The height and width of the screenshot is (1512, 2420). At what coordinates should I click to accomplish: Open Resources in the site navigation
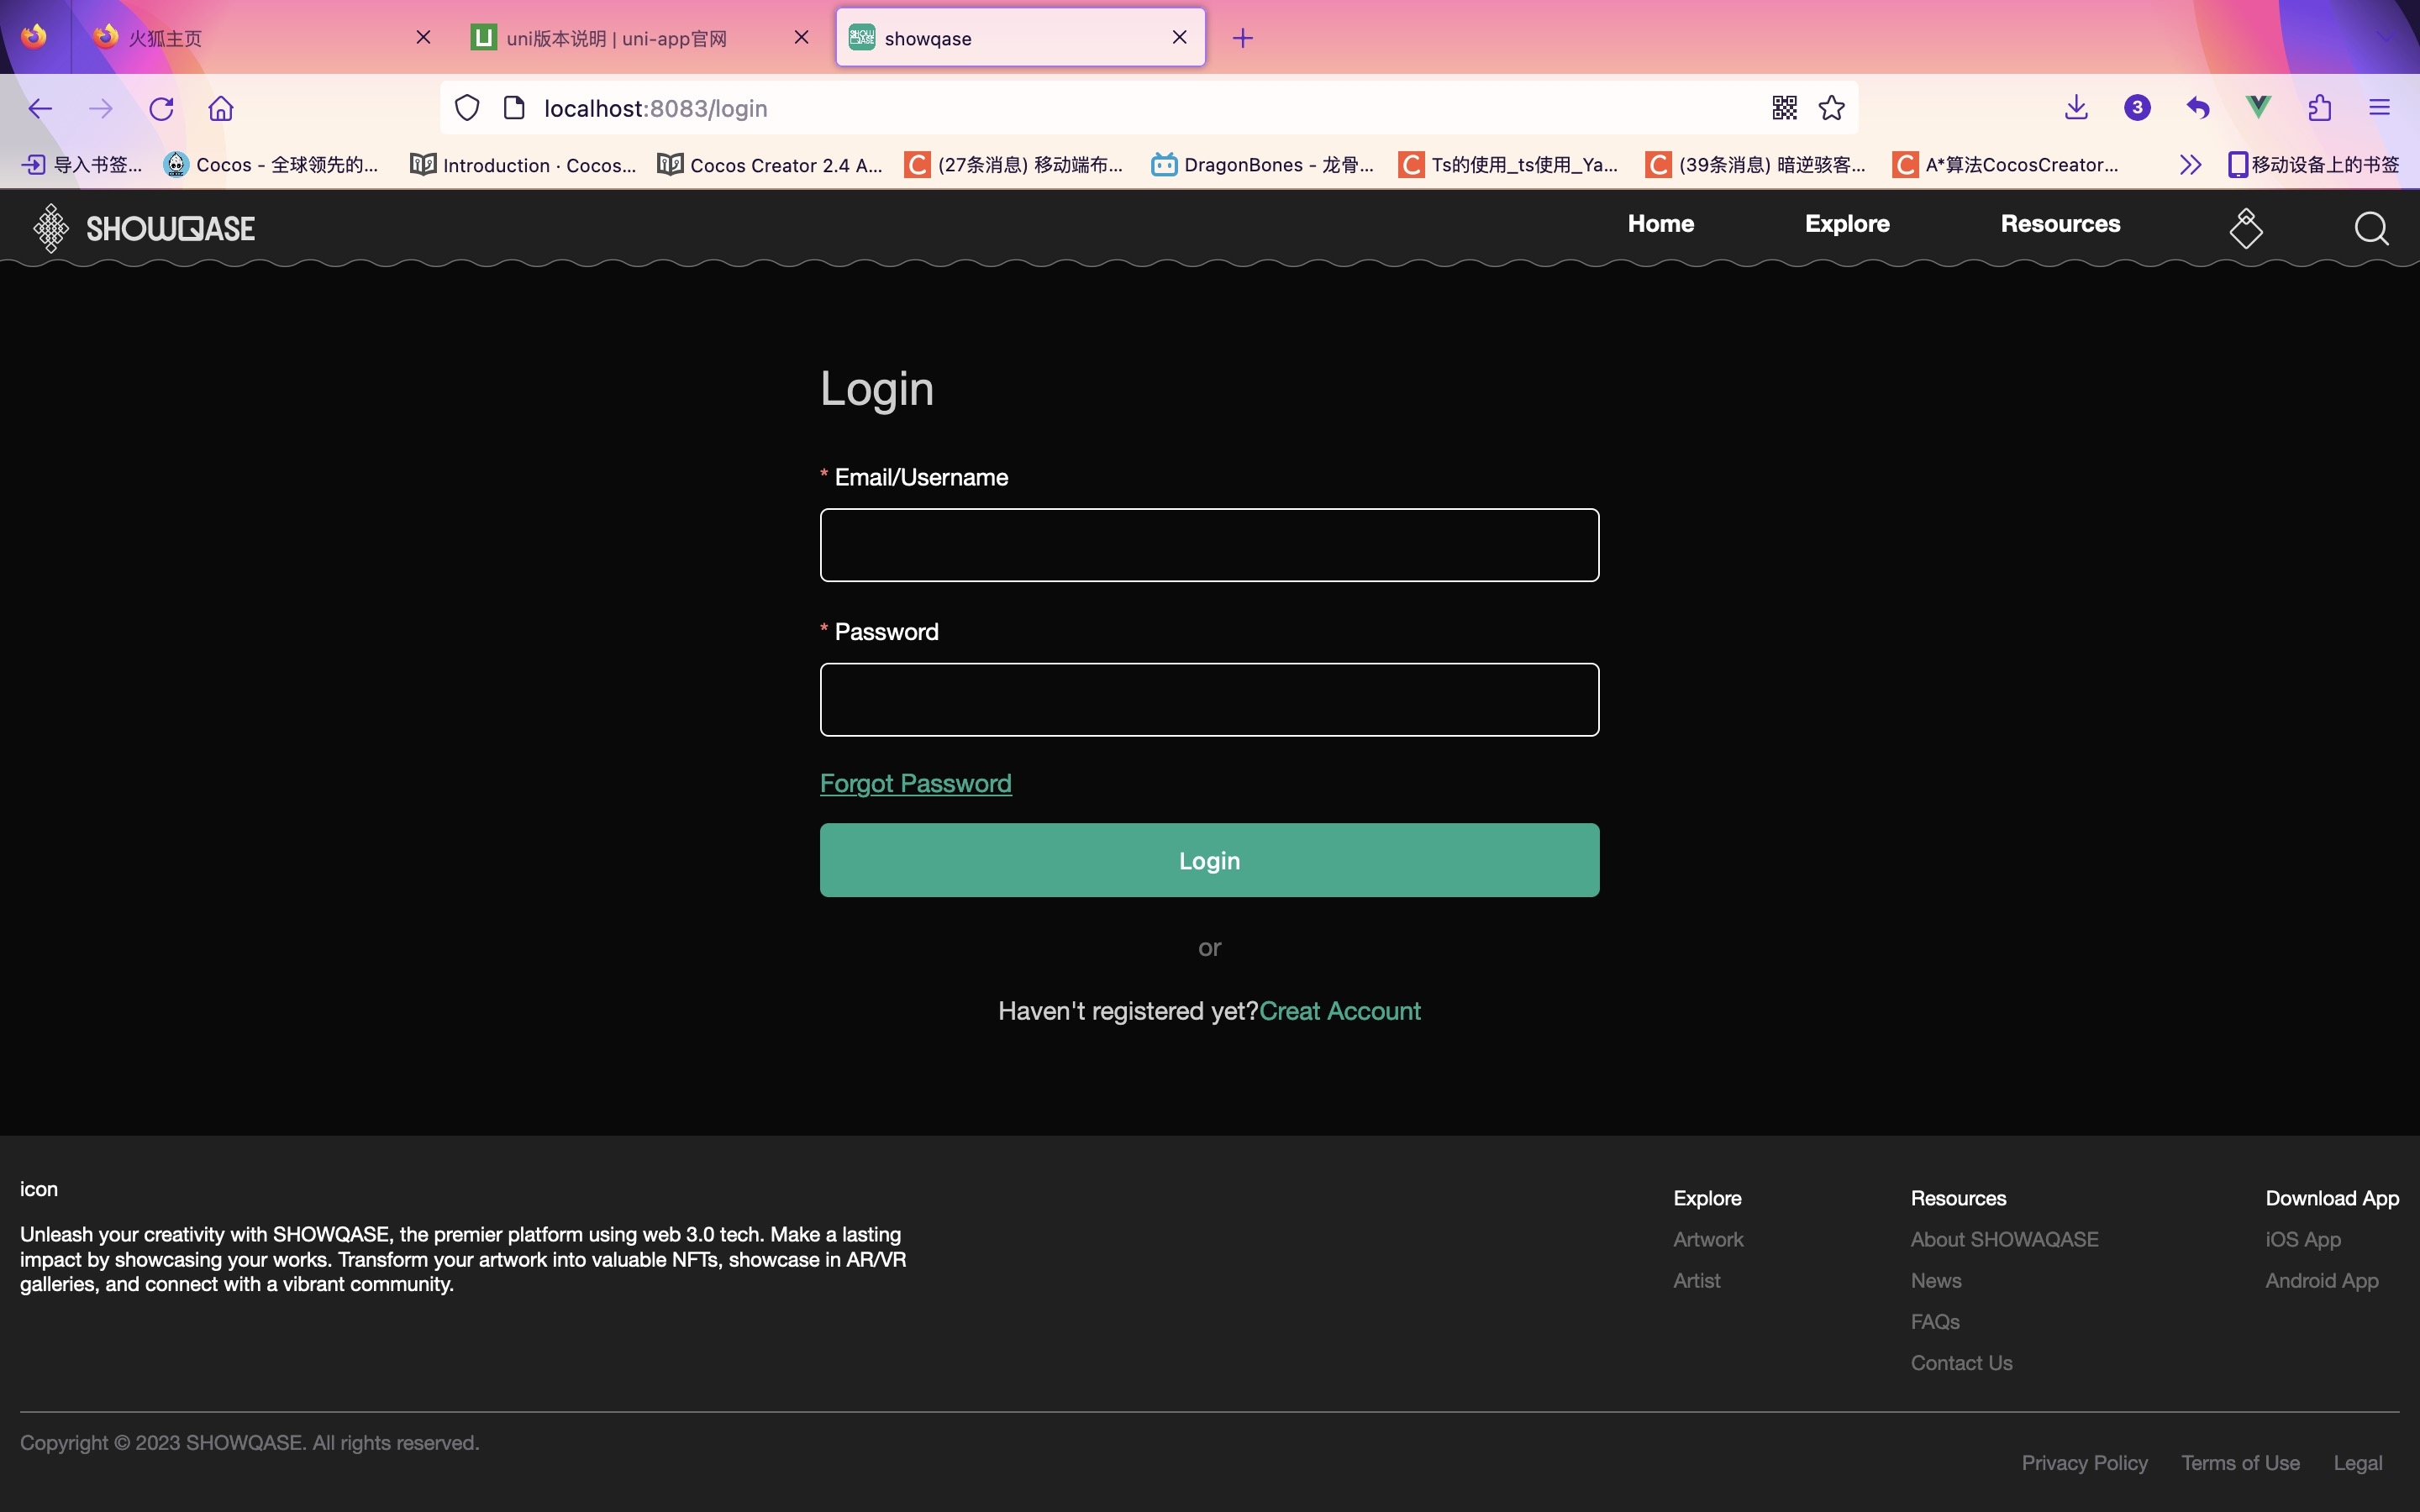2060,224
